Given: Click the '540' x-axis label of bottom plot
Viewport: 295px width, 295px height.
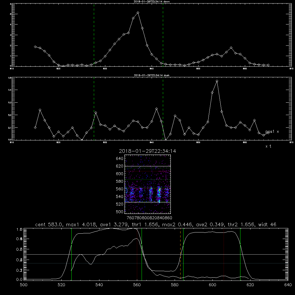Looking at the screenshot, I should 99,285.
